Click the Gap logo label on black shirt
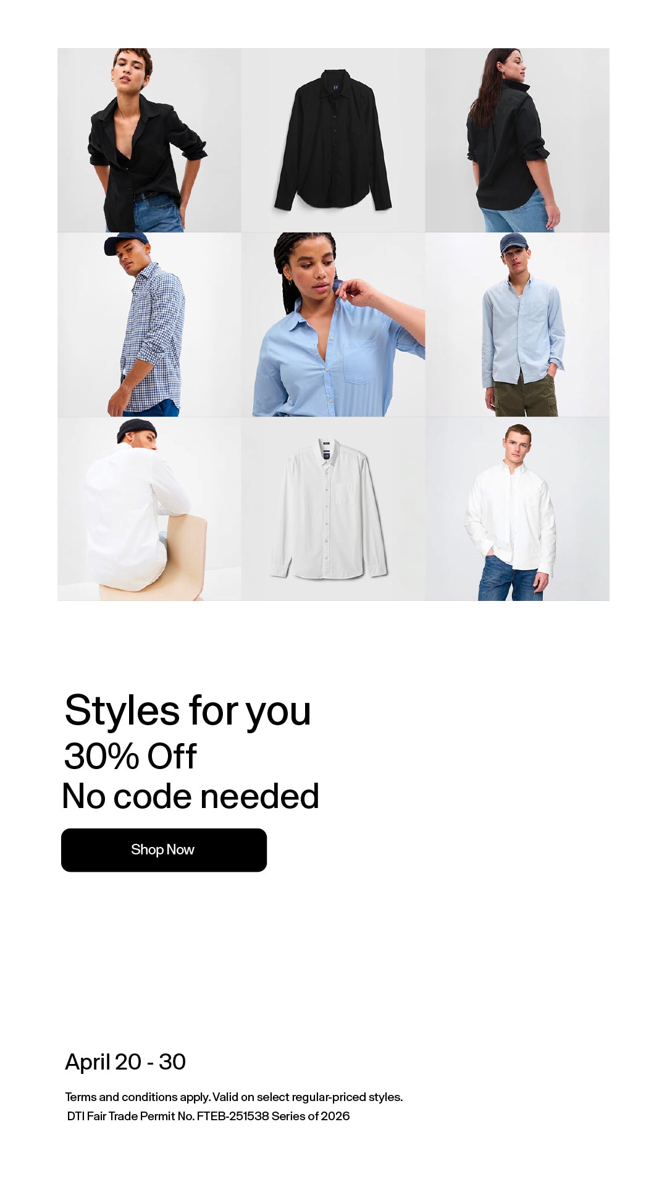667x1187 pixels. tap(335, 88)
